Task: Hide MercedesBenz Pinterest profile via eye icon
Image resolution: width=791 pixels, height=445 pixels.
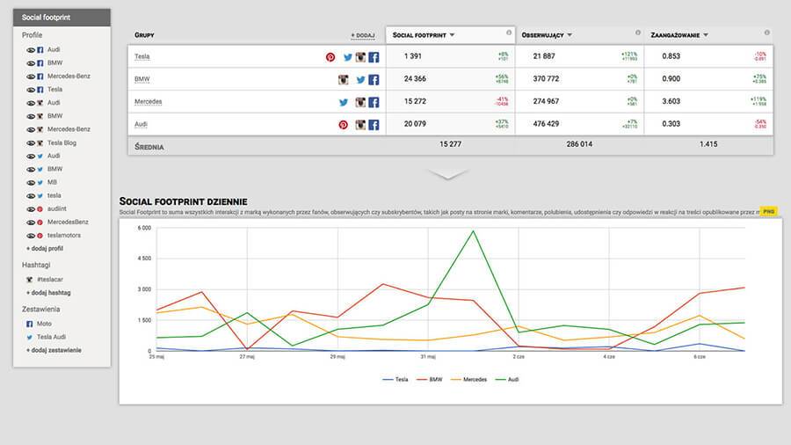Action: click(31, 222)
